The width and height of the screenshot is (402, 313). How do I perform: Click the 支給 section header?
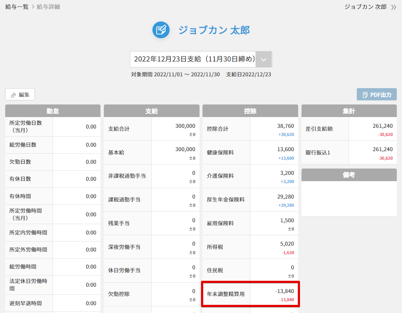(151, 111)
